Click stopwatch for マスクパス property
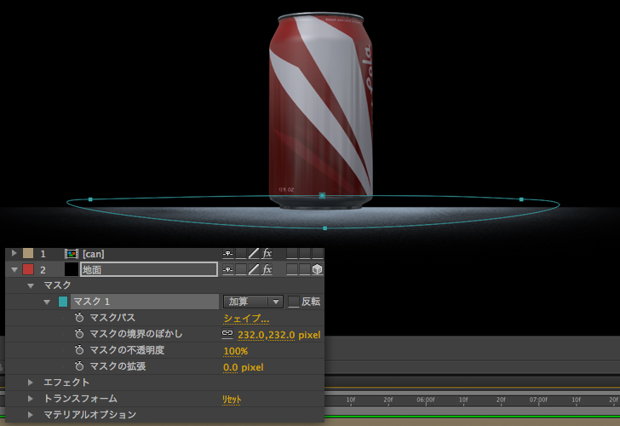 (79, 318)
